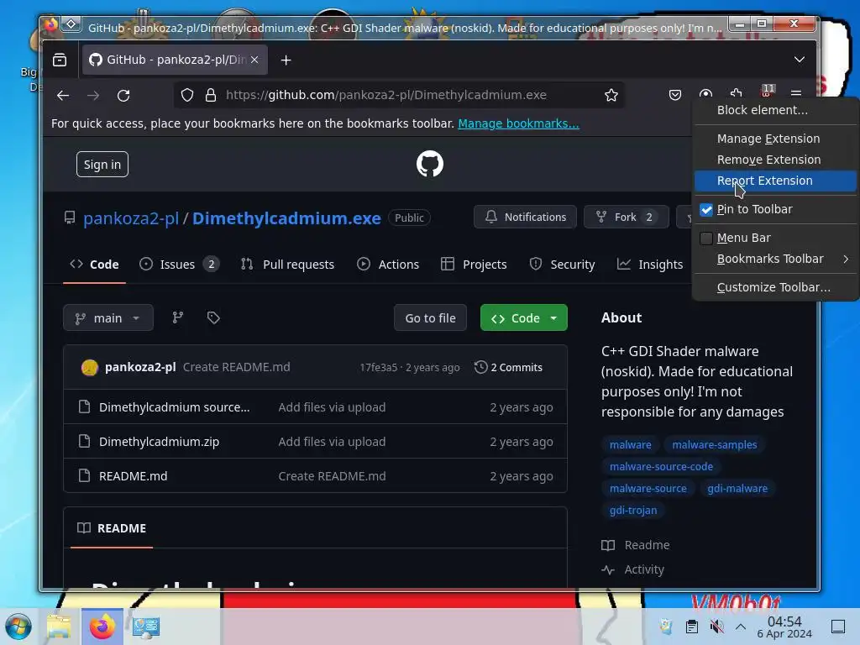Open the Windows Start button
Viewport: 860px width, 645px height.
(x=18, y=627)
